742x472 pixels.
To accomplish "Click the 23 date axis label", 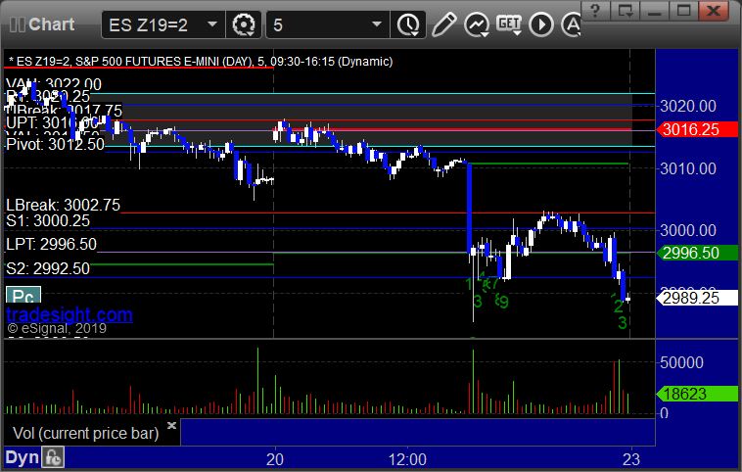I will tap(631, 459).
